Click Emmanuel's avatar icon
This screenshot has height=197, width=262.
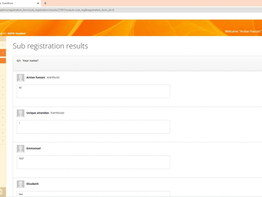coord(20,149)
